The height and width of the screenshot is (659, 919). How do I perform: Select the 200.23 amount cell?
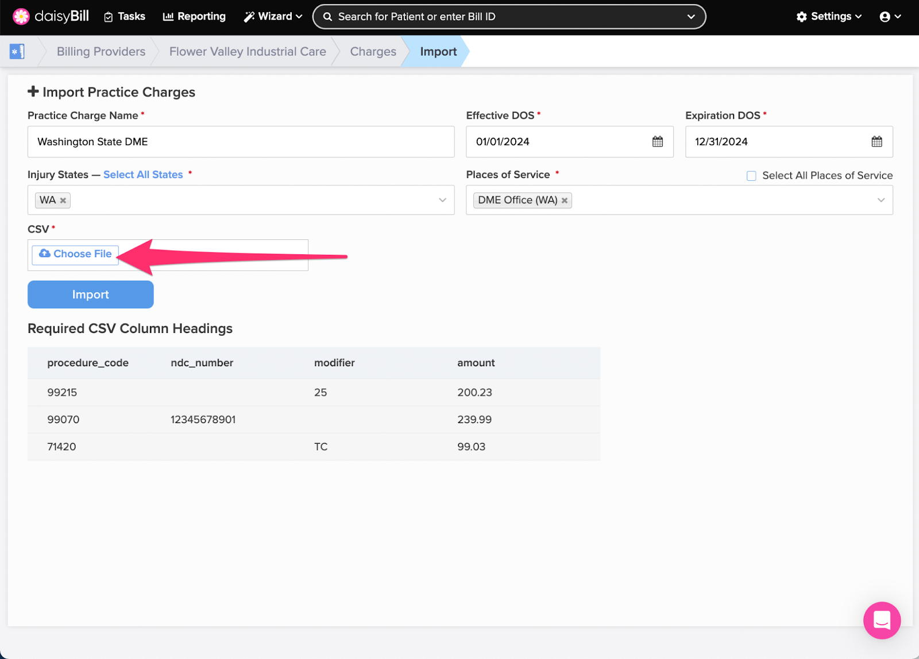pyautogui.click(x=475, y=393)
